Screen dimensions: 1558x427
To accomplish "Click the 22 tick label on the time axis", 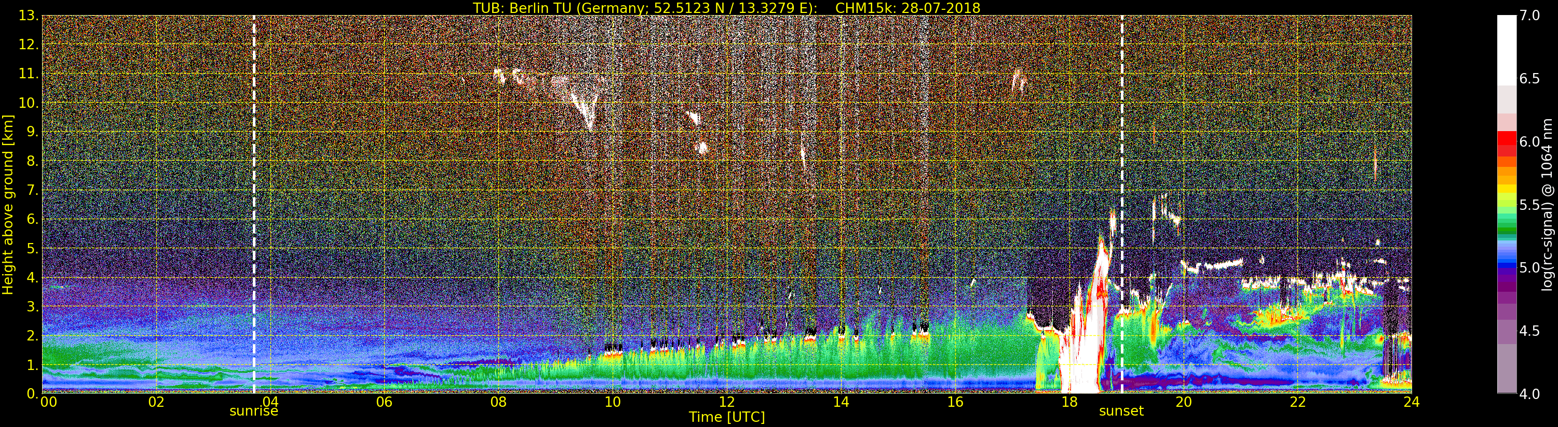I will [x=1297, y=402].
